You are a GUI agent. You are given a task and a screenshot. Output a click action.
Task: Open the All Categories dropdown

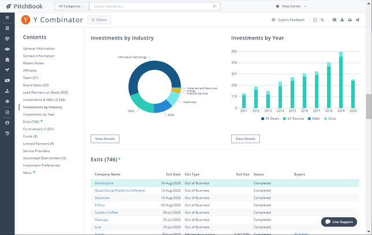point(72,6)
